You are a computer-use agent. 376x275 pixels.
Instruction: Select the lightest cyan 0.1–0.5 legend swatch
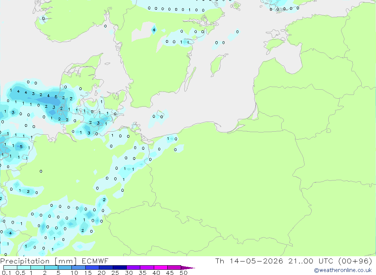[10, 267]
